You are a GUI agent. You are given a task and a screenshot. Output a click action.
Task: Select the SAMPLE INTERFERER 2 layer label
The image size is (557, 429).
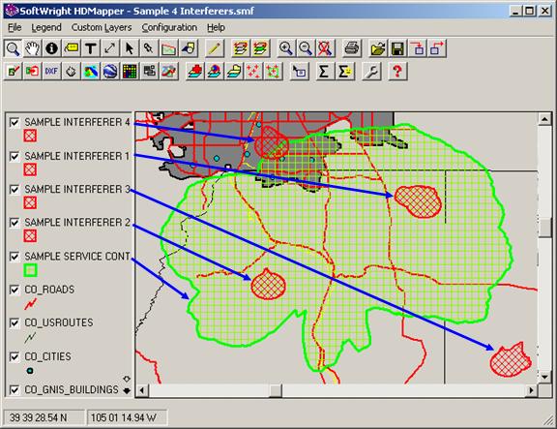pos(77,223)
